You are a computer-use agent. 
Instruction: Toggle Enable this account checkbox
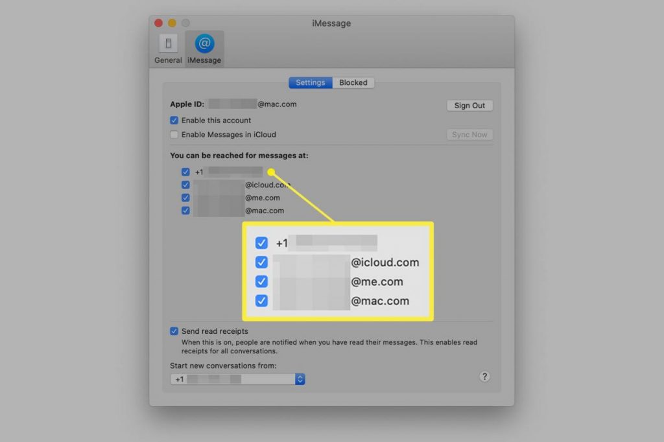click(x=174, y=121)
